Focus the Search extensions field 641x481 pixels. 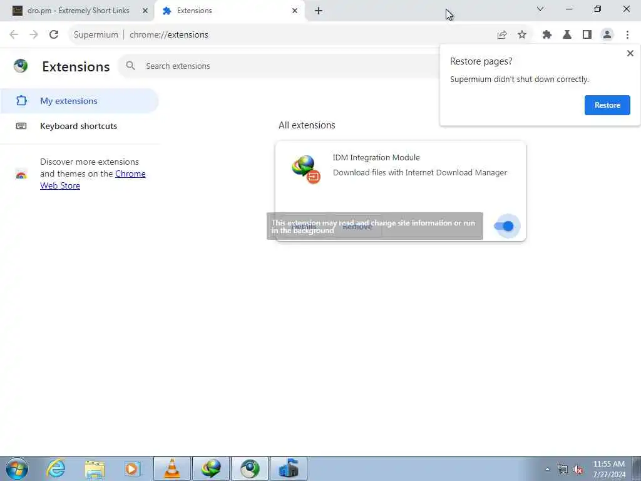click(x=278, y=66)
